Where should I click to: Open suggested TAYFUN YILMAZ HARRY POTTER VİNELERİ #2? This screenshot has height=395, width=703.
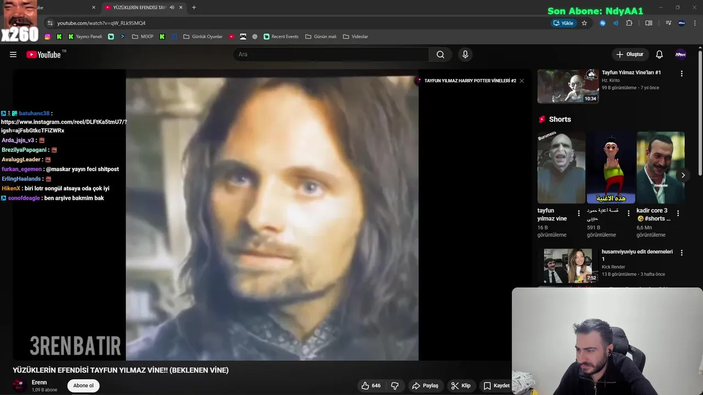coord(470,81)
